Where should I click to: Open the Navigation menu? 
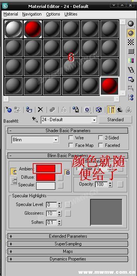pyautogui.click(x=32, y=14)
